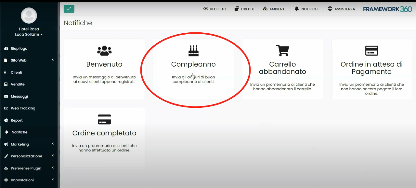The image size is (416, 188).
Task: Open the Carrello abbandonato title
Action: point(282,68)
